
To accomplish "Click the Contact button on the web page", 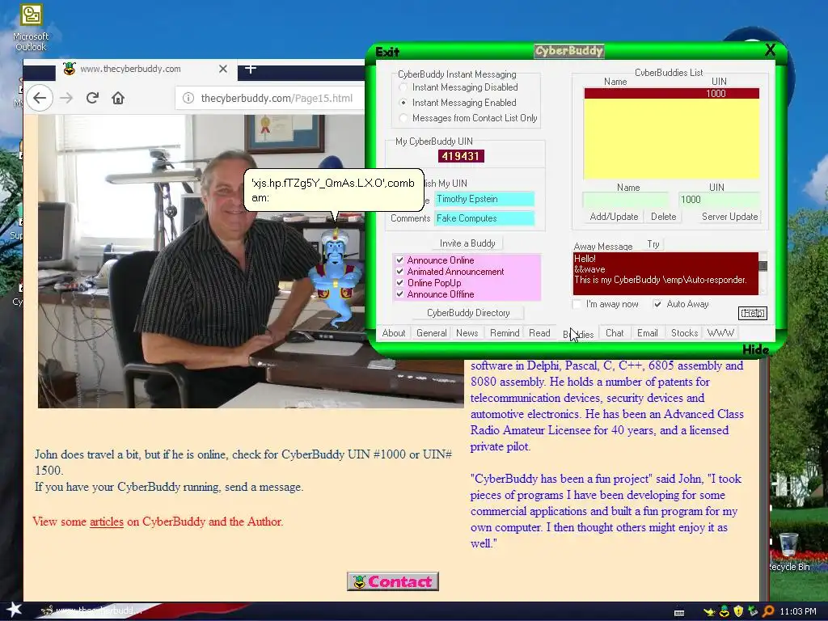I will [393, 581].
